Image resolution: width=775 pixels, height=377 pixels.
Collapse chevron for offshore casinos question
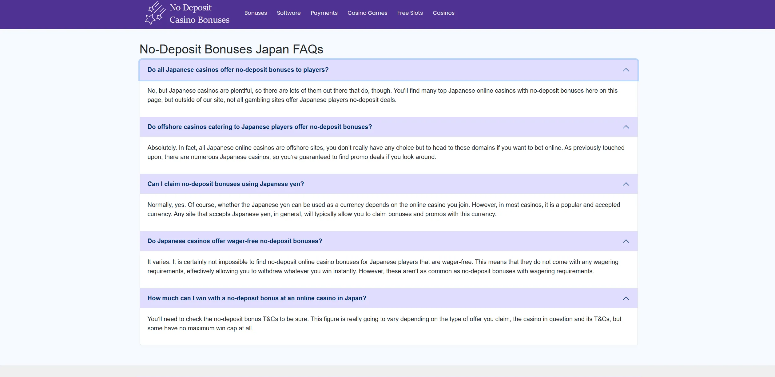626,127
